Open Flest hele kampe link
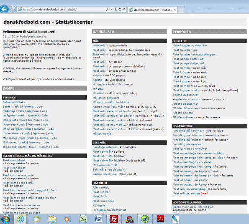 coord(185,50)
